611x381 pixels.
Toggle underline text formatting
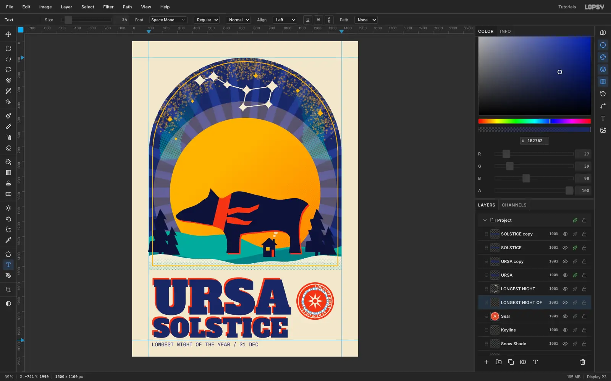click(308, 20)
